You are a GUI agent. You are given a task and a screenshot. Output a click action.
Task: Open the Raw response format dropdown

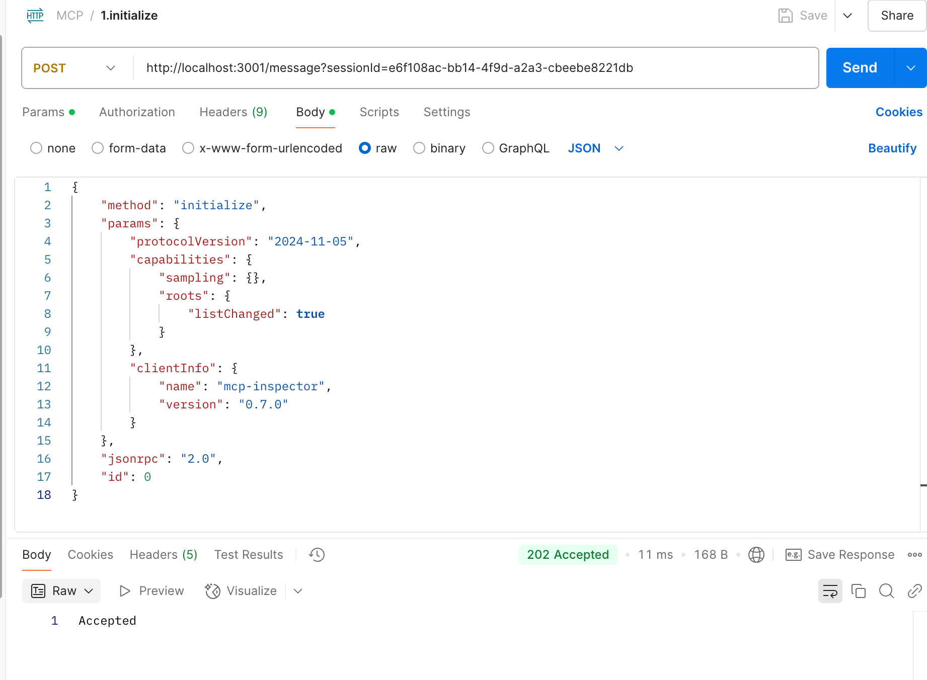coord(61,591)
